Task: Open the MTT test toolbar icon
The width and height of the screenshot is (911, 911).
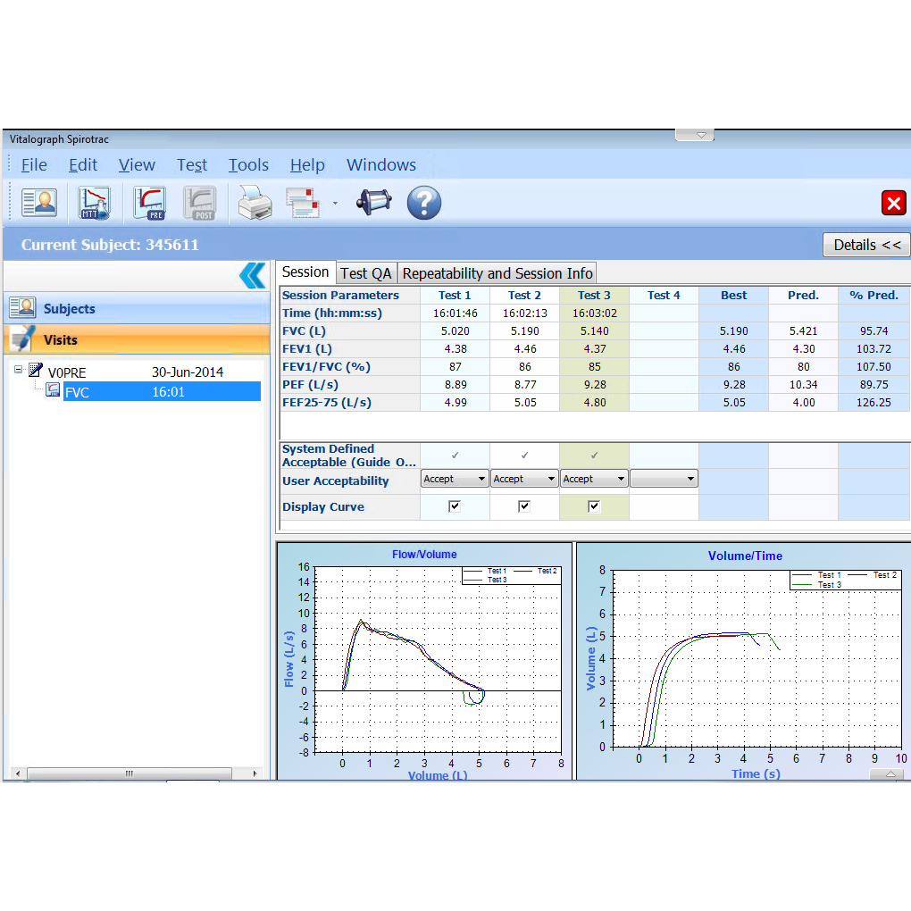Action: click(x=94, y=203)
